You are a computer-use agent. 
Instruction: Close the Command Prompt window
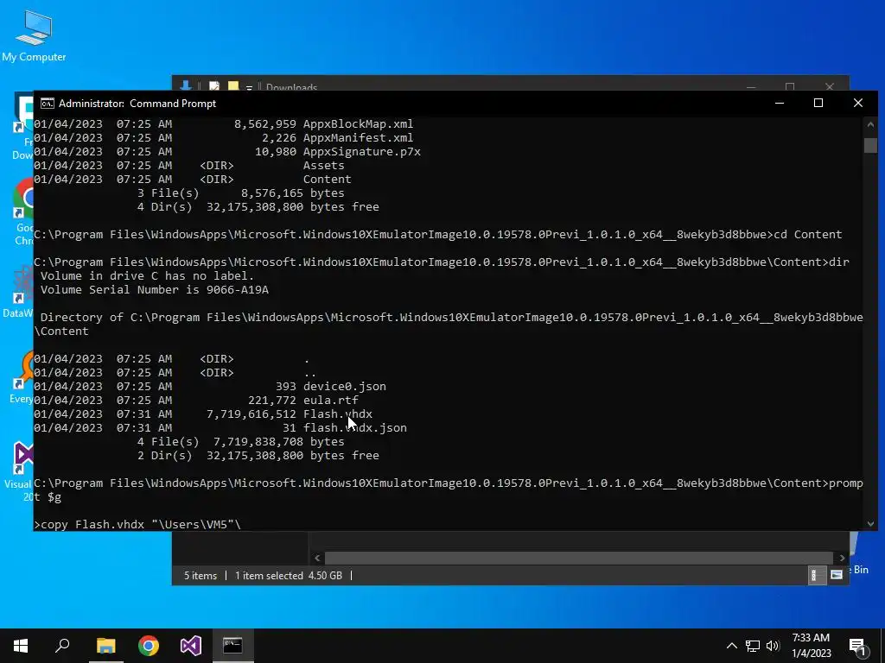858,104
